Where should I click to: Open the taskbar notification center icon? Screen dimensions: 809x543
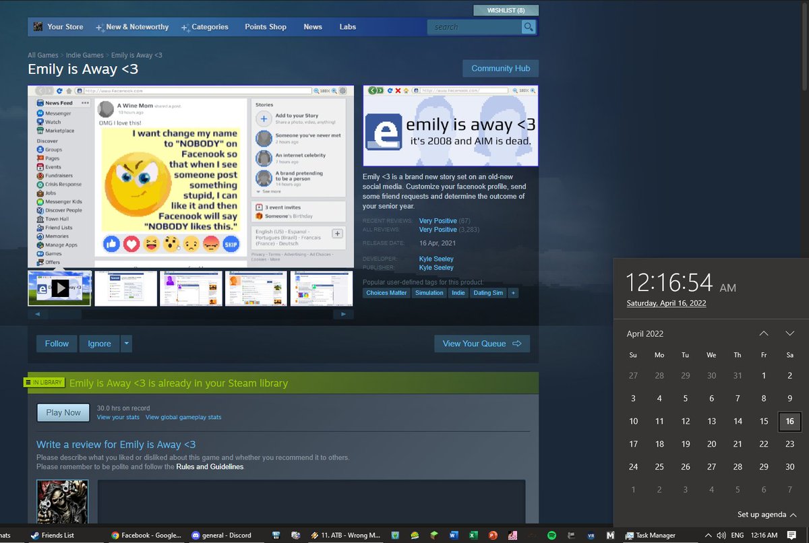pos(791,535)
